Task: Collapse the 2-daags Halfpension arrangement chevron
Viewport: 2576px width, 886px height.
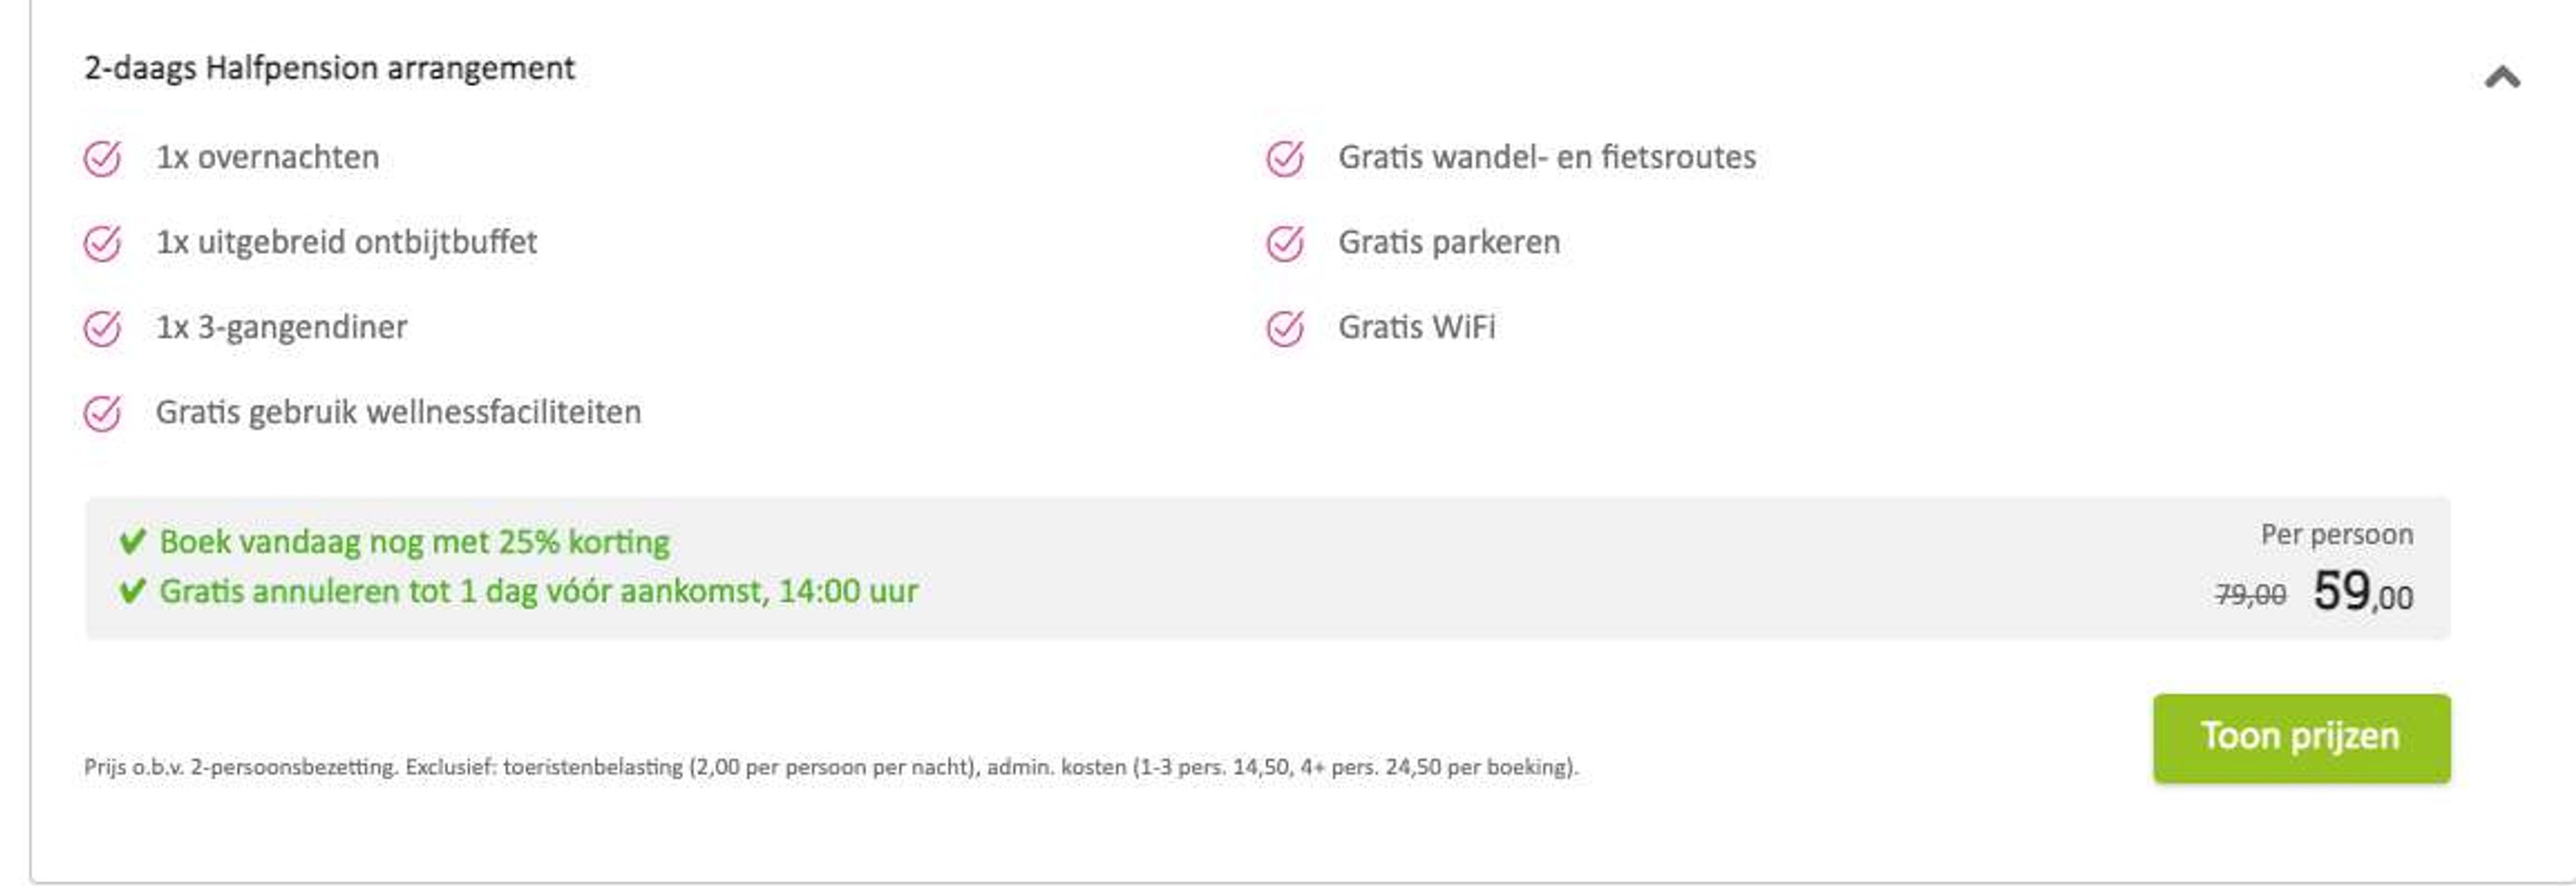Action: (2502, 78)
